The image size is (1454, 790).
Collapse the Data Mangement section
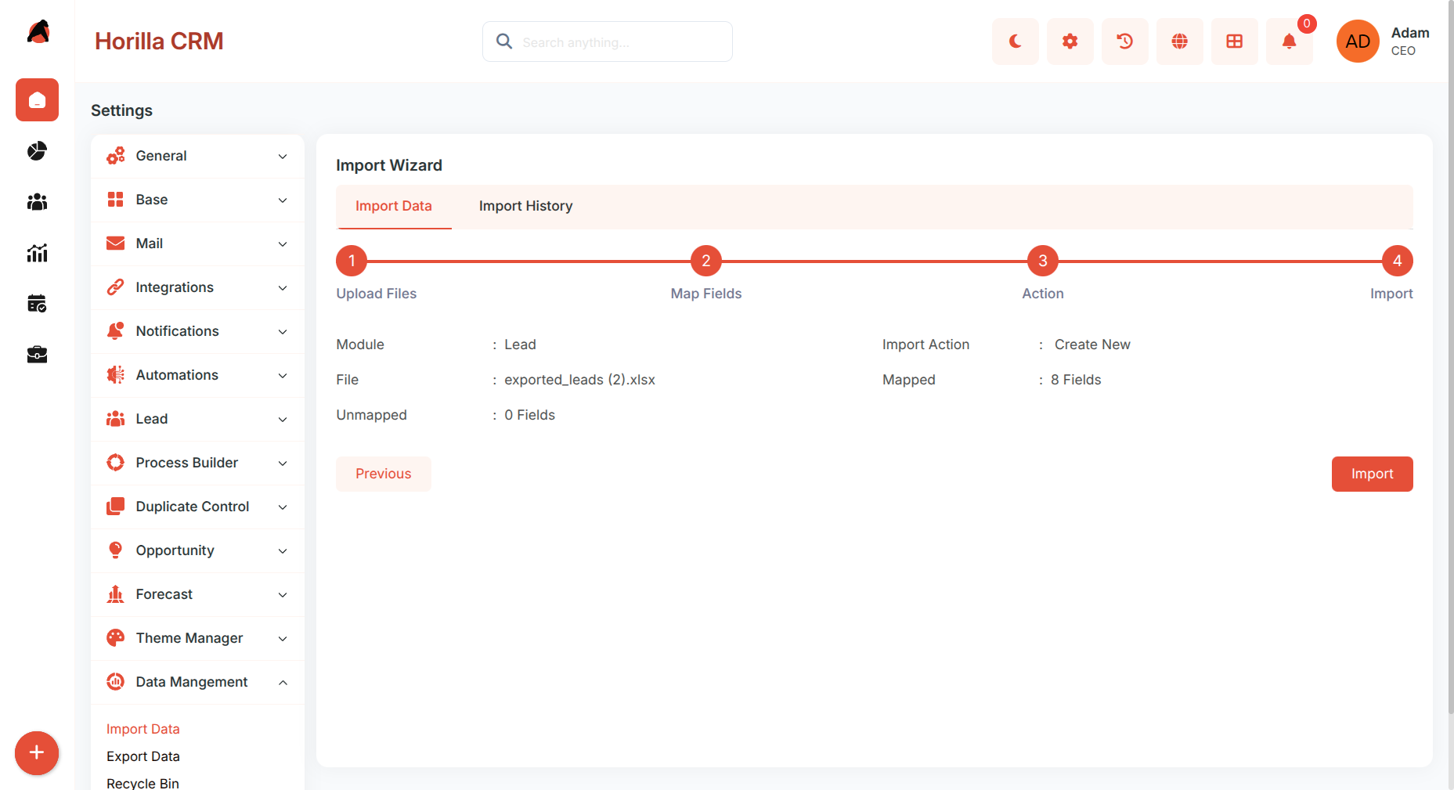click(197, 682)
